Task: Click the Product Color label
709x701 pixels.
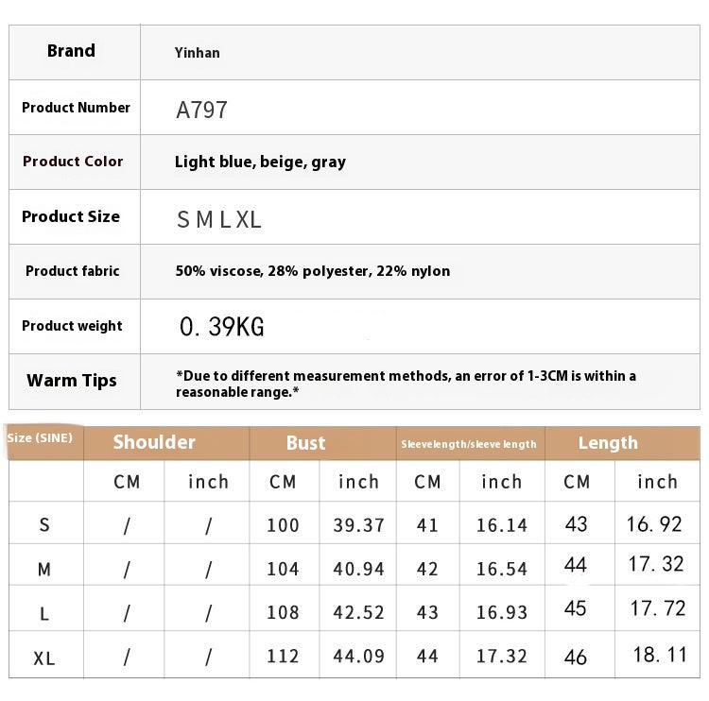Action: point(73,162)
